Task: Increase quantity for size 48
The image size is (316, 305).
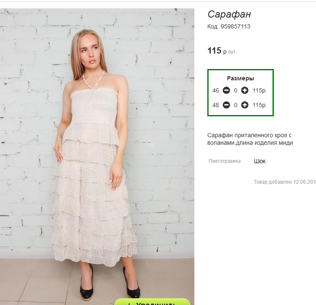Action: (245, 105)
